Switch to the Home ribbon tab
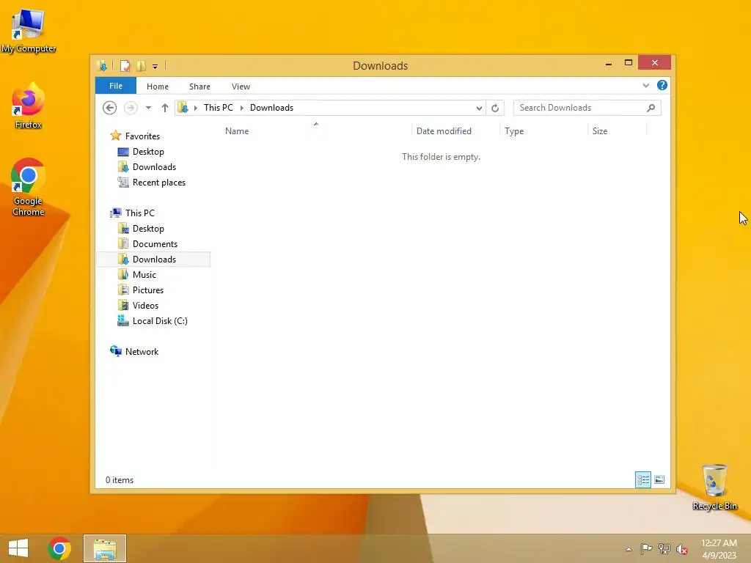This screenshot has height=563, width=751. [x=158, y=87]
